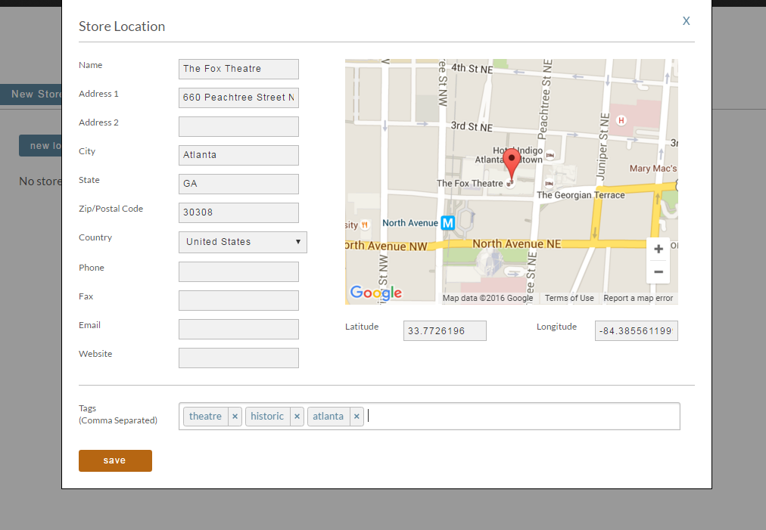Click the Google logo on the map

pyautogui.click(x=375, y=293)
